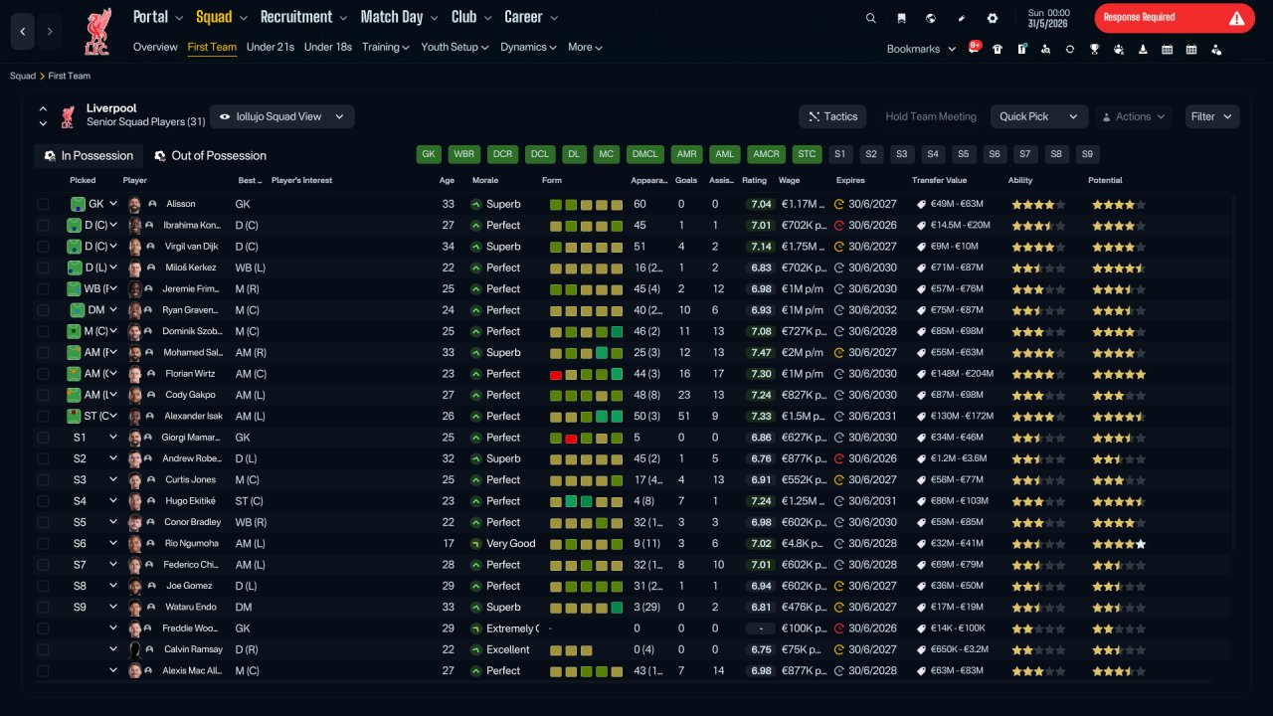The image size is (1273, 716).
Task: Click the date display Sun 31/5/2026
Action: [x=1048, y=18]
